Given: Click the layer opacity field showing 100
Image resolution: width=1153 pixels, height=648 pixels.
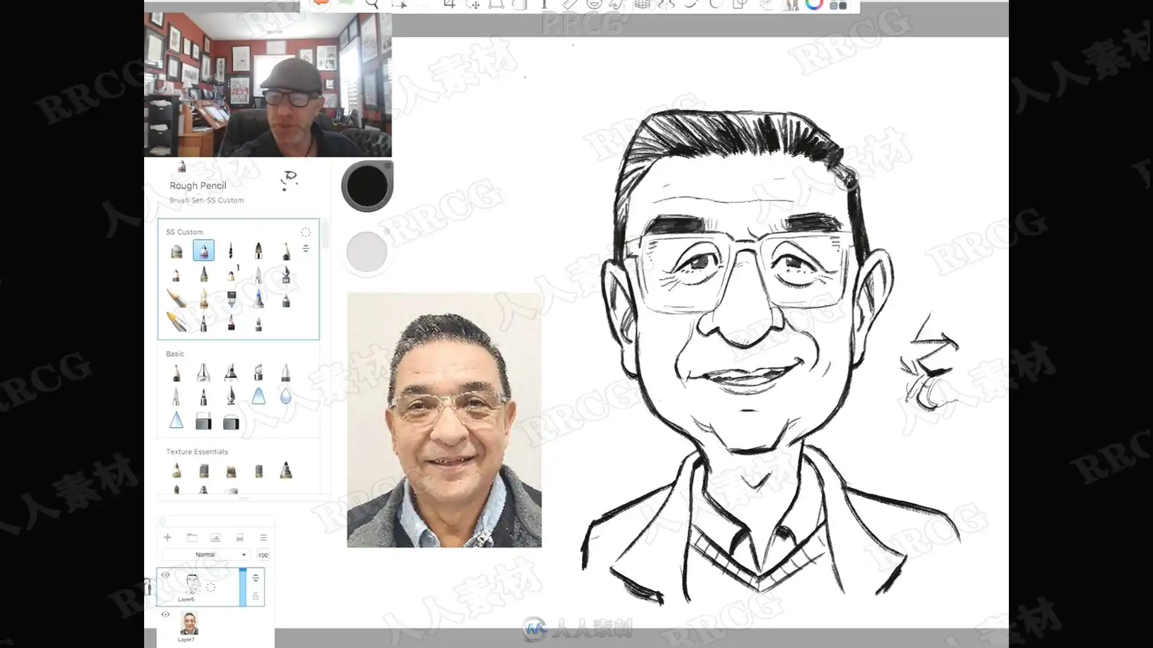Looking at the screenshot, I should pos(263,555).
